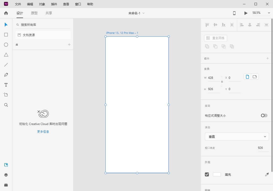
Task: Uncheck the 填充 fill checkbox
Action: [x=207, y=174]
